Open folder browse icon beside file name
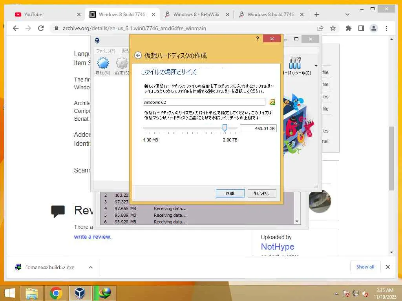402x301 pixels. click(x=272, y=102)
